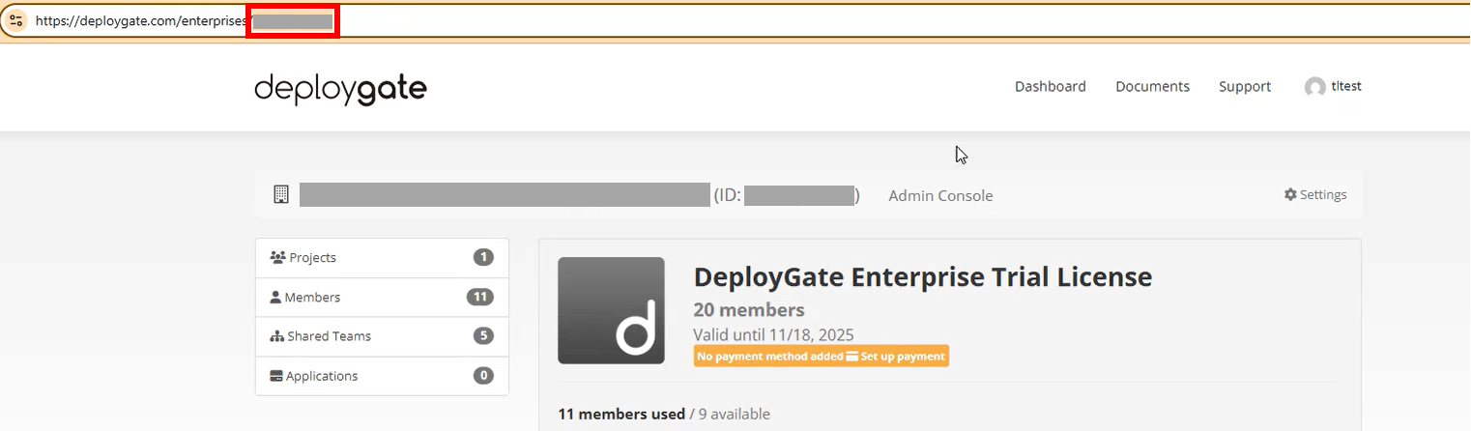Click the Applications icon in sidebar

(276, 376)
